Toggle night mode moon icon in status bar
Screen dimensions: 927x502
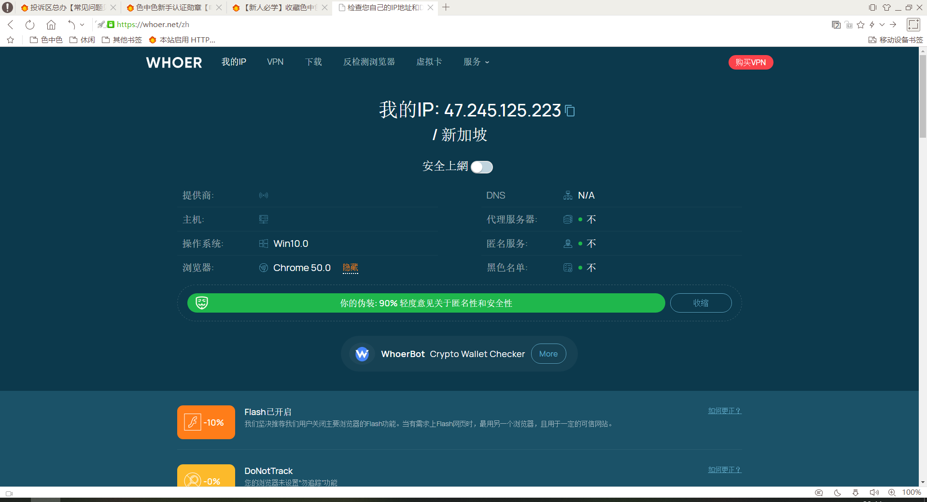(x=837, y=492)
